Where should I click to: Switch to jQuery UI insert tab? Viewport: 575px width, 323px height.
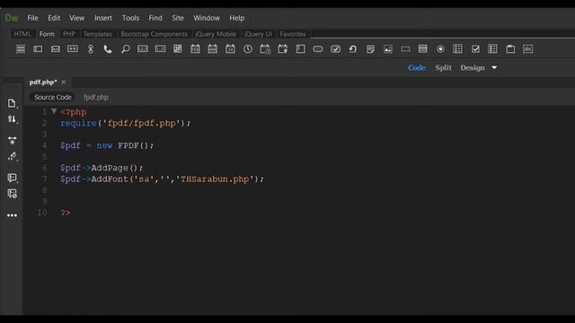coord(258,34)
